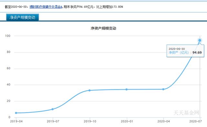Click the 2019-10 data point on chart
207x127 pixels.
point(90,90)
